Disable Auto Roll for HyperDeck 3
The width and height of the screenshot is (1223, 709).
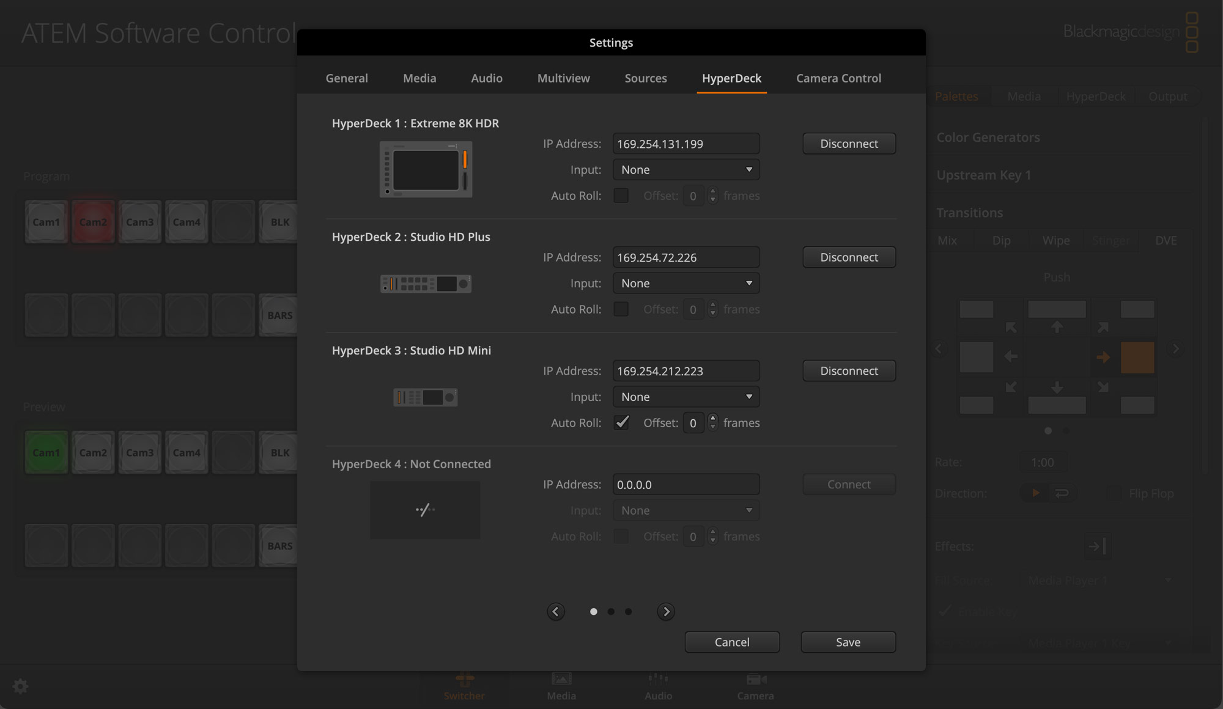click(621, 422)
